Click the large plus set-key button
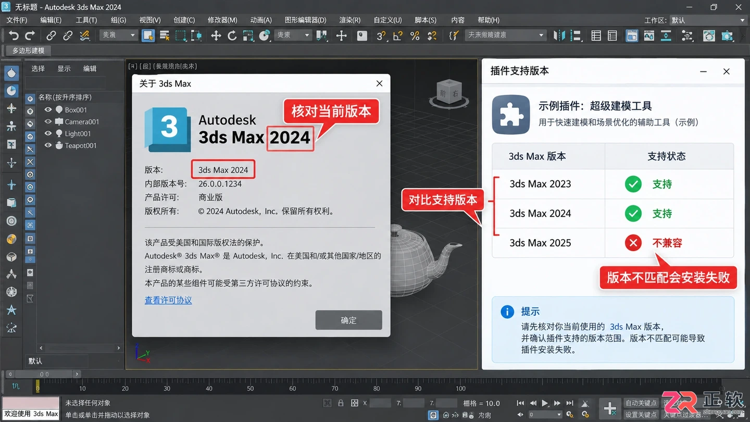 pyautogui.click(x=609, y=408)
